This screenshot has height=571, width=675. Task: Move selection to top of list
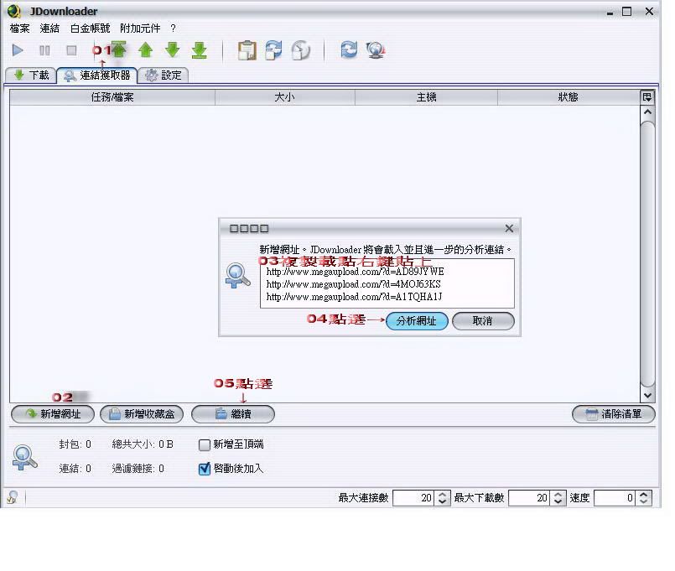[x=118, y=49]
